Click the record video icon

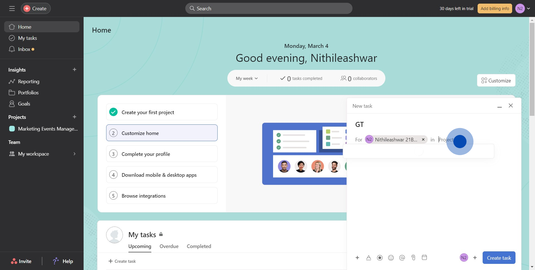click(x=380, y=258)
